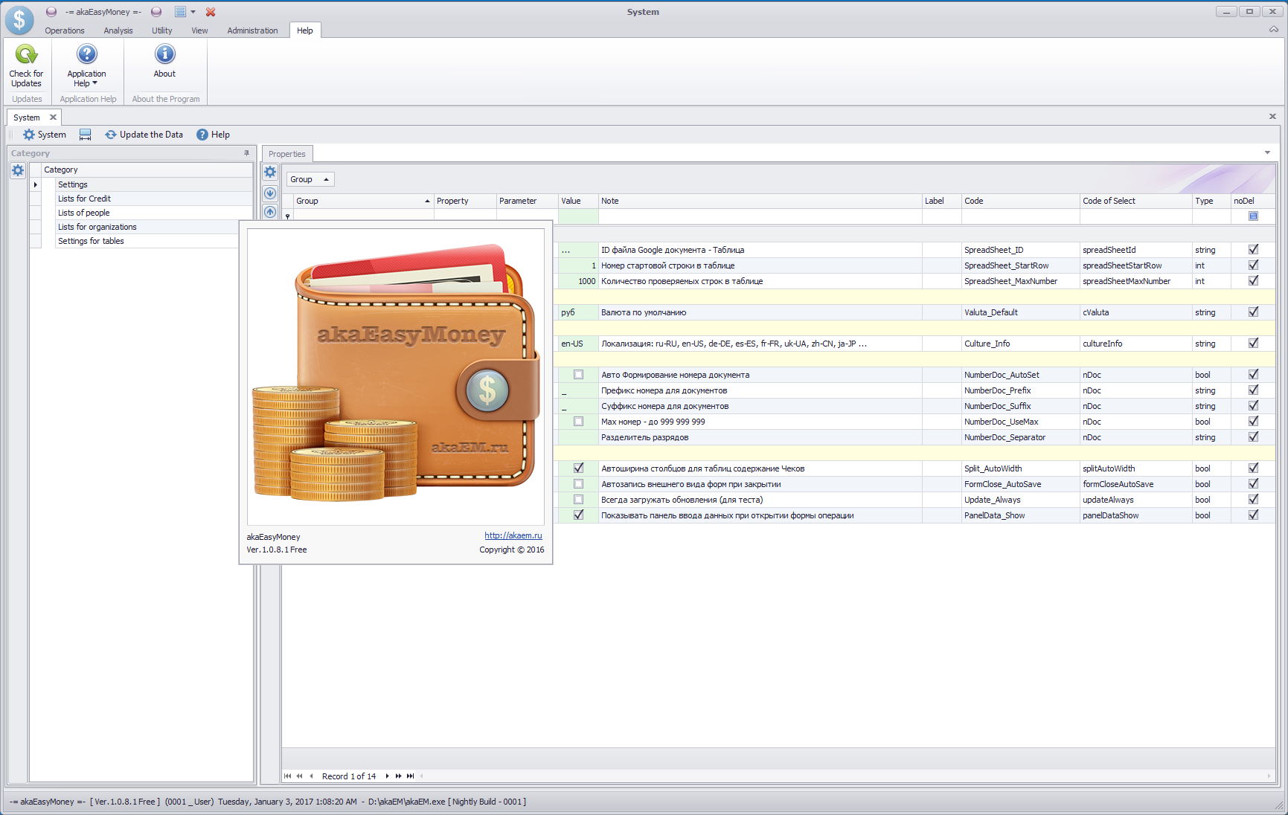Screen dimensions: 1288x815
Task: Toggle noDel checkbox for Valuta_Default row
Action: click(1253, 312)
